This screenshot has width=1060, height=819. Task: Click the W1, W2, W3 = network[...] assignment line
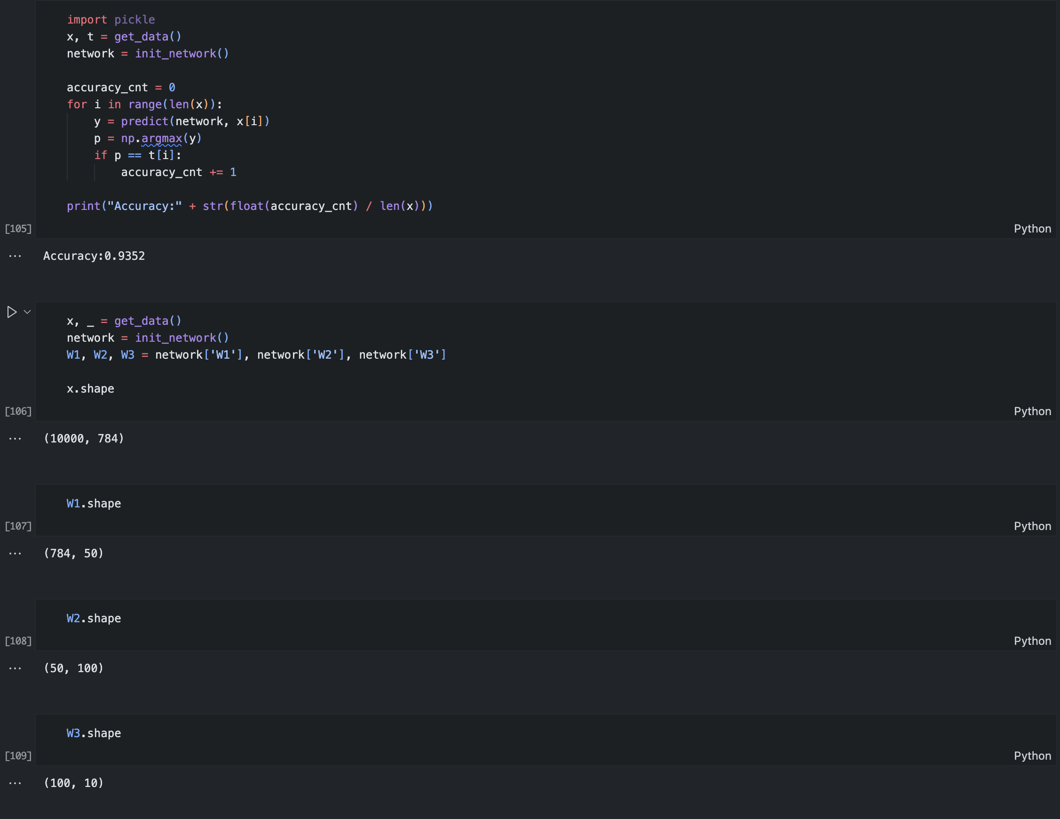pos(257,355)
